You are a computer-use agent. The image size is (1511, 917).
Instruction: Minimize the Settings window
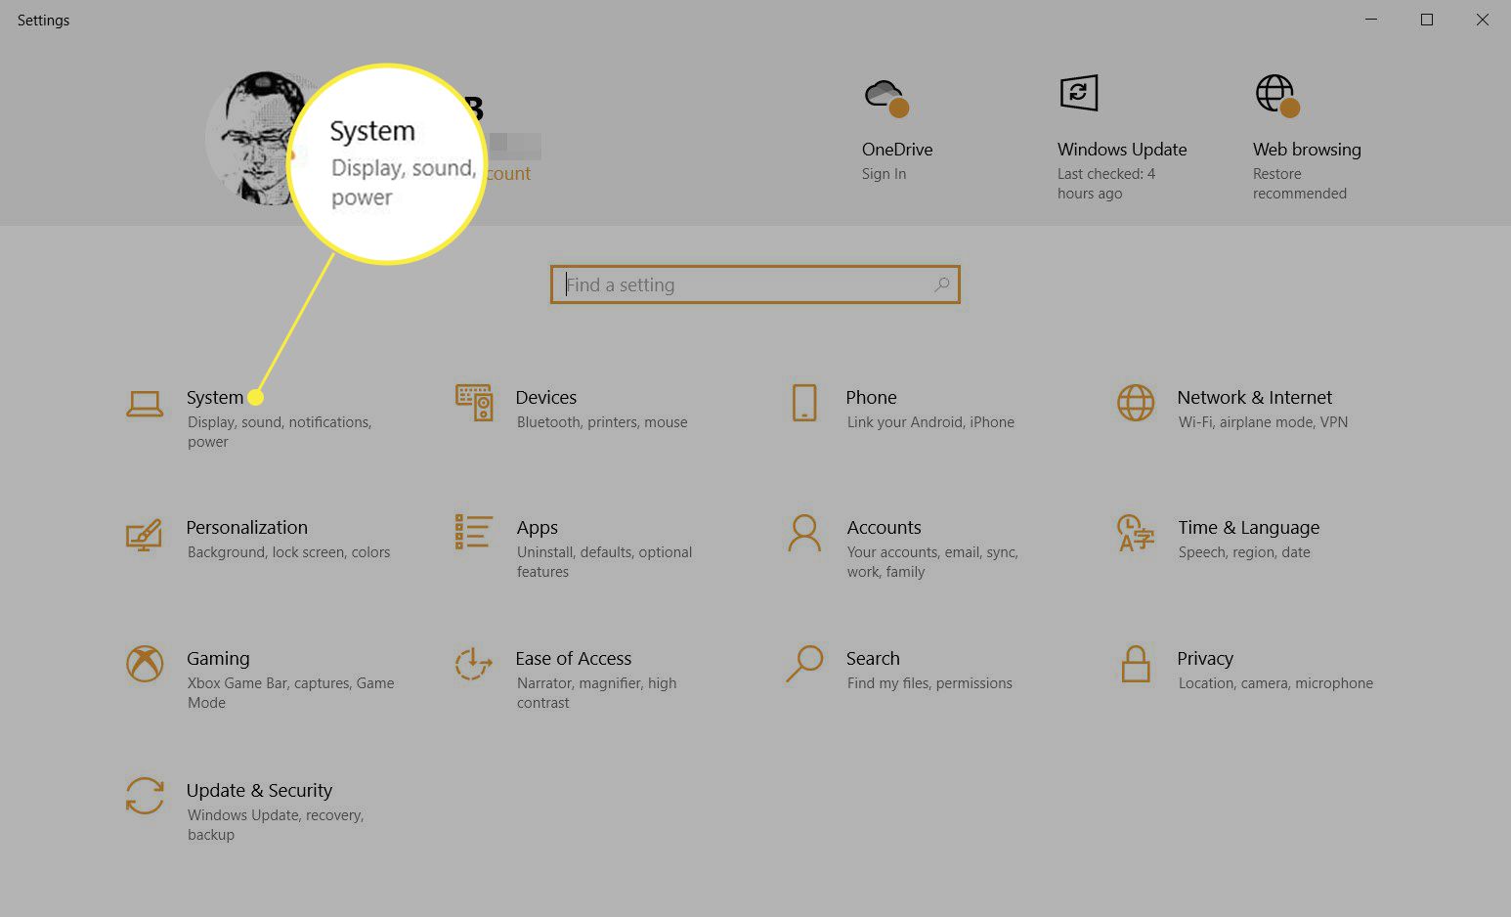[1371, 20]
